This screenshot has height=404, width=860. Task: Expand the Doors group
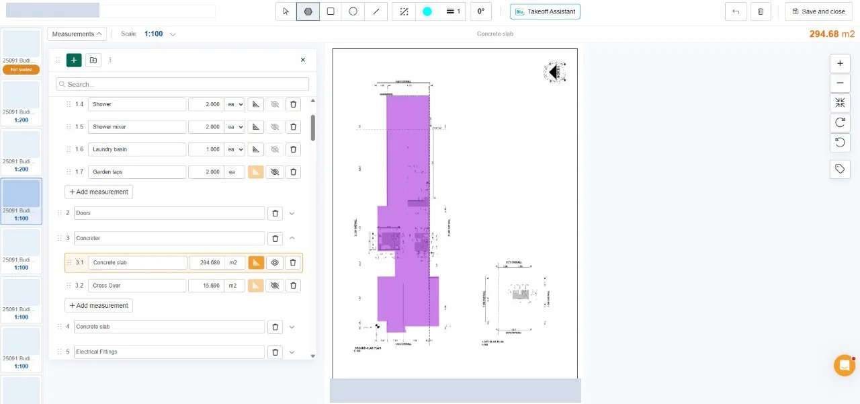click(x=292, y=213)
